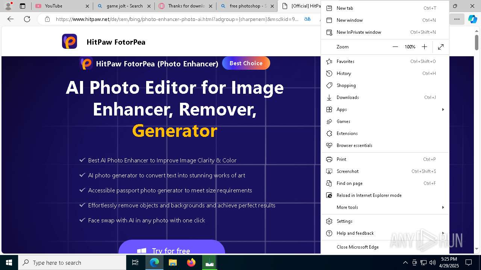Click the taskbar clock showing 5:25 PM
This screenshot has height=270, width=481.
tap(449, 262)
